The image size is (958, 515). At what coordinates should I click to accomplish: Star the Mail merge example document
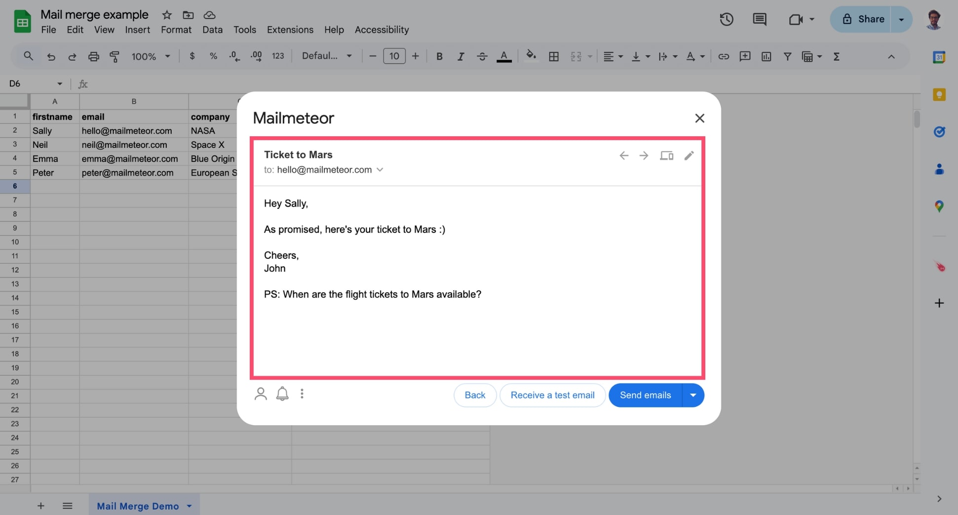coord(167,15)
